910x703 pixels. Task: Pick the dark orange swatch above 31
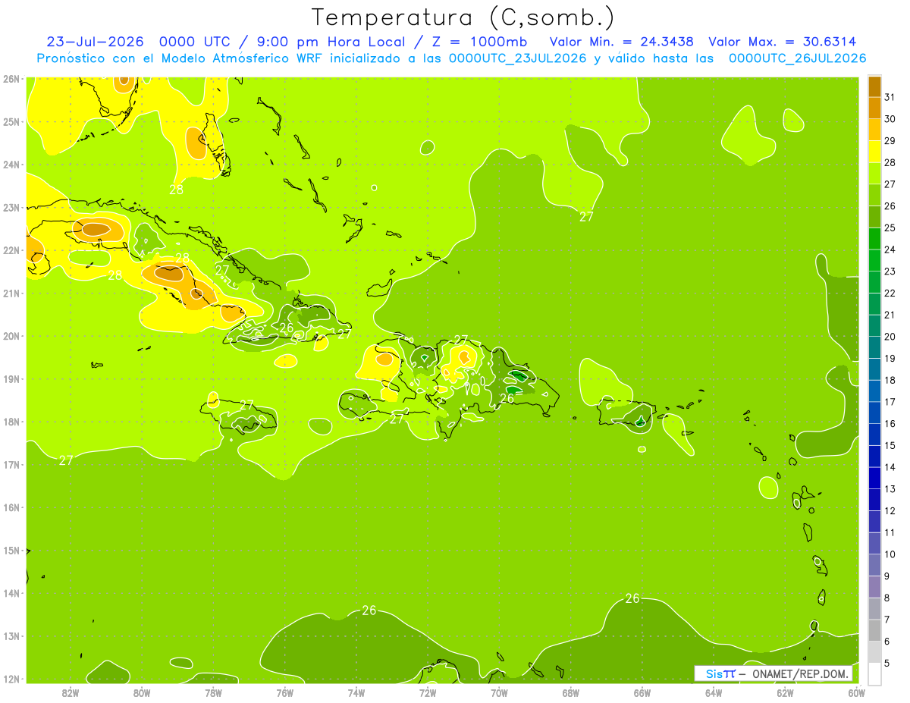pos(874,86)
